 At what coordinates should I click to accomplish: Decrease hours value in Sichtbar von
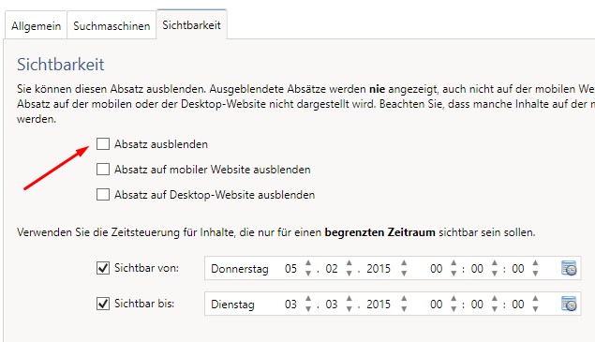454,273
